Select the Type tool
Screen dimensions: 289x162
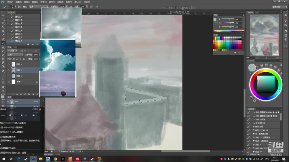(x=3, y=75)
